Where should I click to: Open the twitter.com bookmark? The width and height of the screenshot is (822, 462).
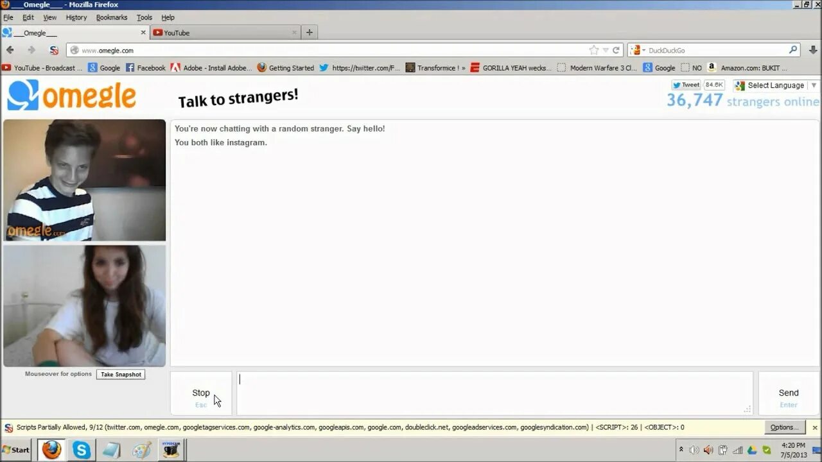[360, 67]
